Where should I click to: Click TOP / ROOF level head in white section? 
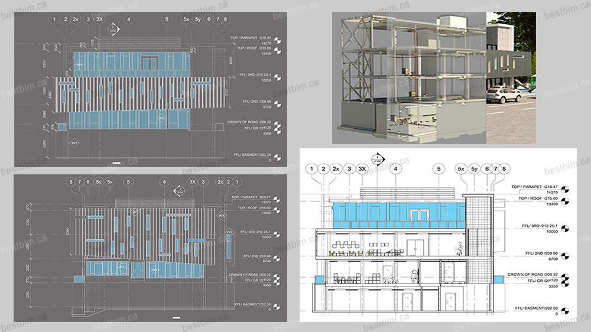point(564,201)
